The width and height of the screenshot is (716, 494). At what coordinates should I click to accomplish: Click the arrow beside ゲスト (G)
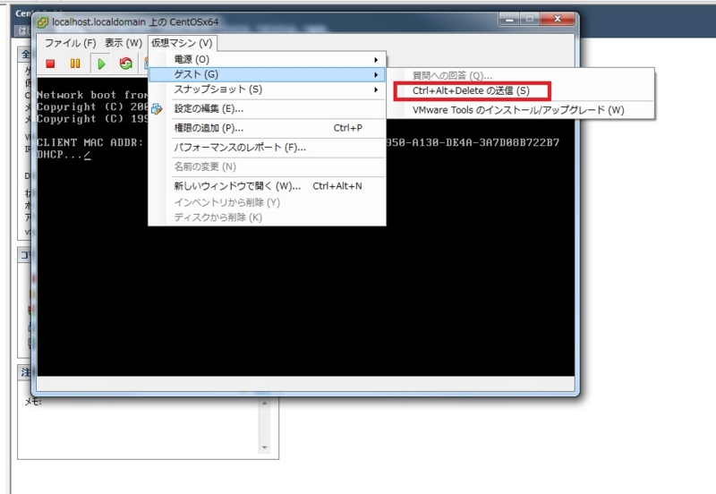(x=376, y=74)
